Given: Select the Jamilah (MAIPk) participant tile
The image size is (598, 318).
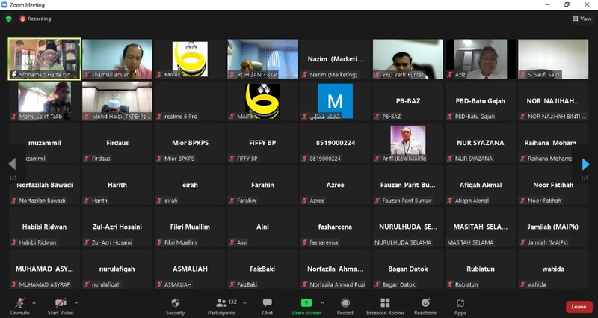Looking at the screenshot, I should pyautogui.click(x=553, y=227).
